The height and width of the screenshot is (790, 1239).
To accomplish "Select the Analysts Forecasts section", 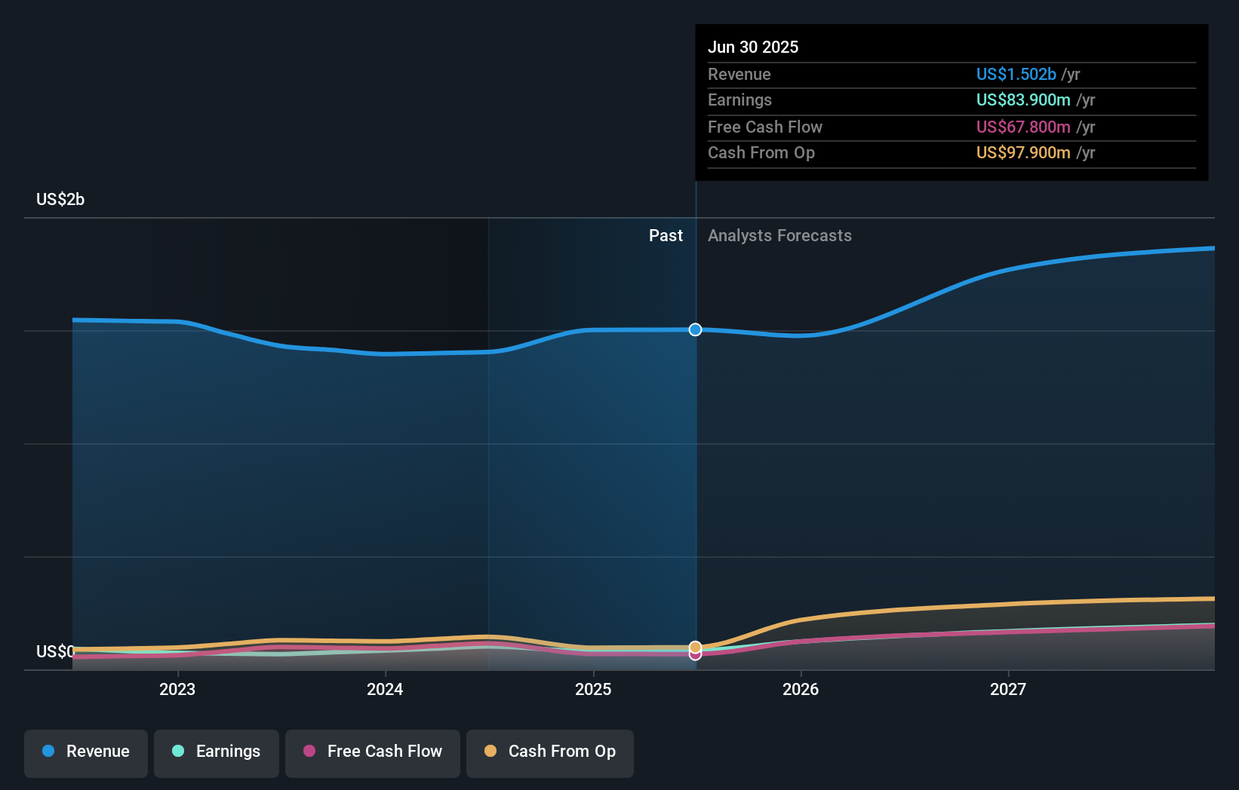I will click(x=779, y=235).
